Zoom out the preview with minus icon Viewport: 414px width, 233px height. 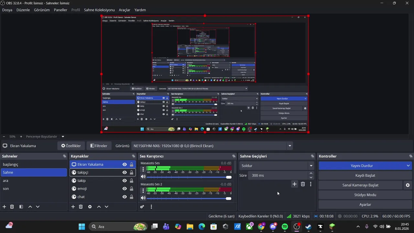pos(4,137)
